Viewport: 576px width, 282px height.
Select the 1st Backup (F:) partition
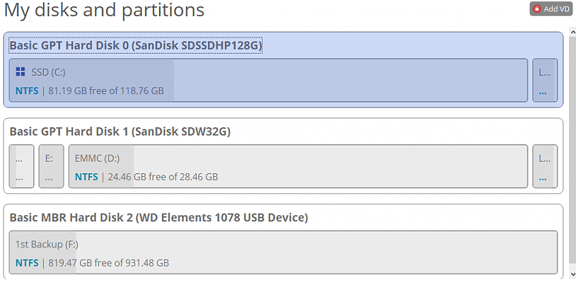[x=283, y=252]
